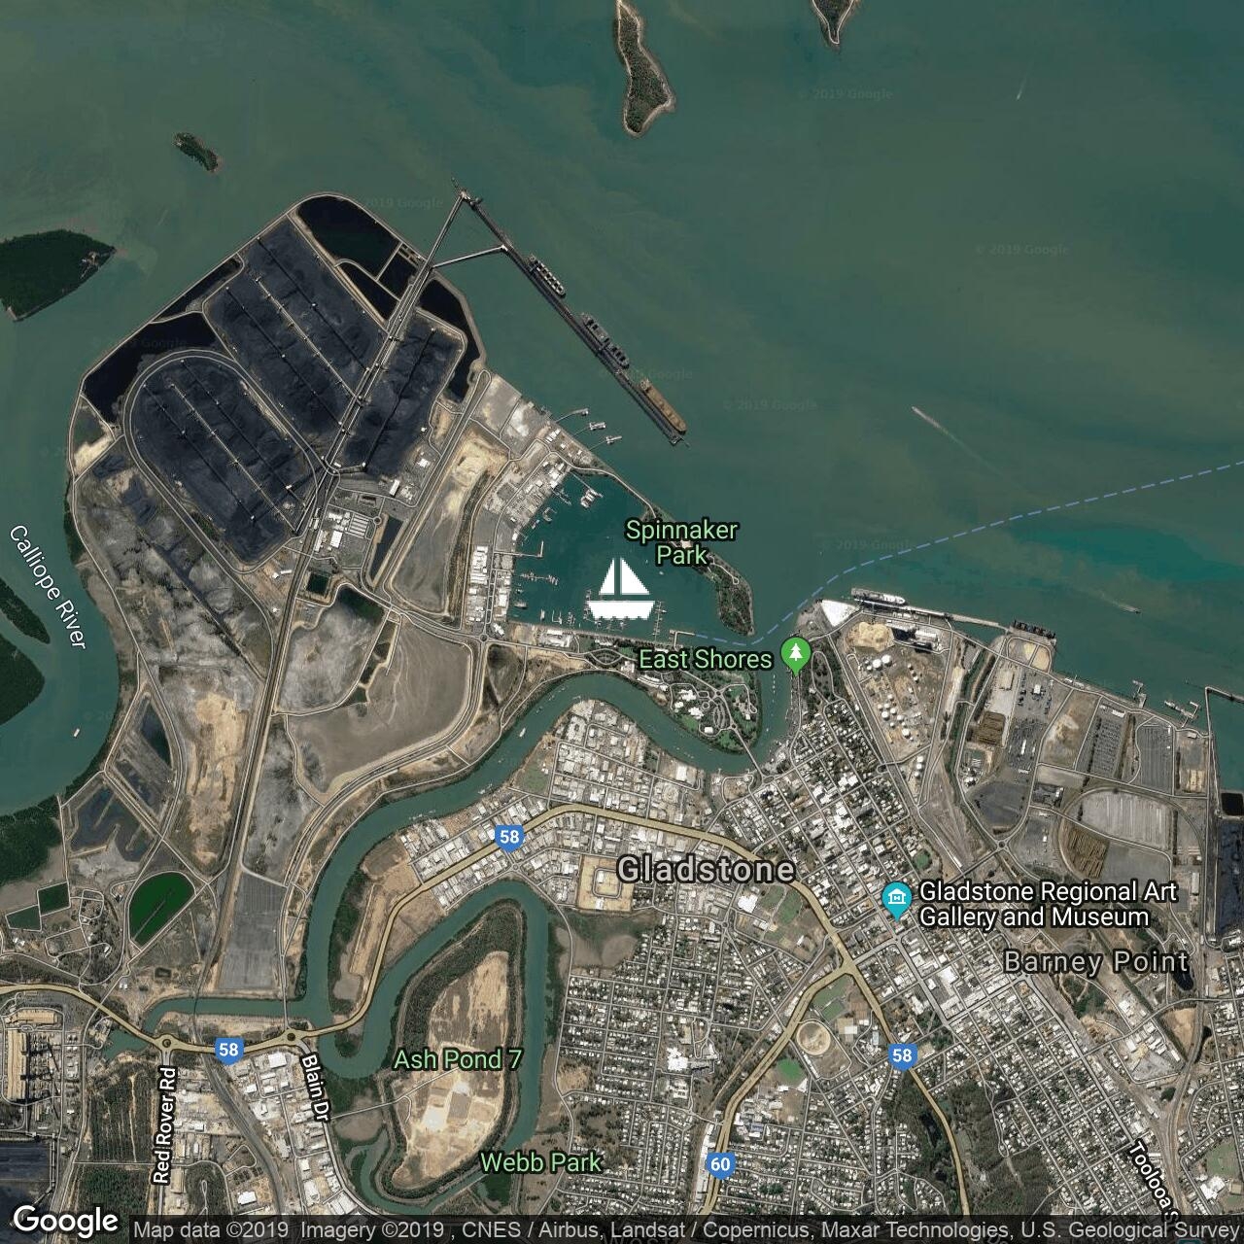Viewport: 1244px width, 1244px height.
Task: Select the Barney Point suburb label
Action: click(1096, 962)
